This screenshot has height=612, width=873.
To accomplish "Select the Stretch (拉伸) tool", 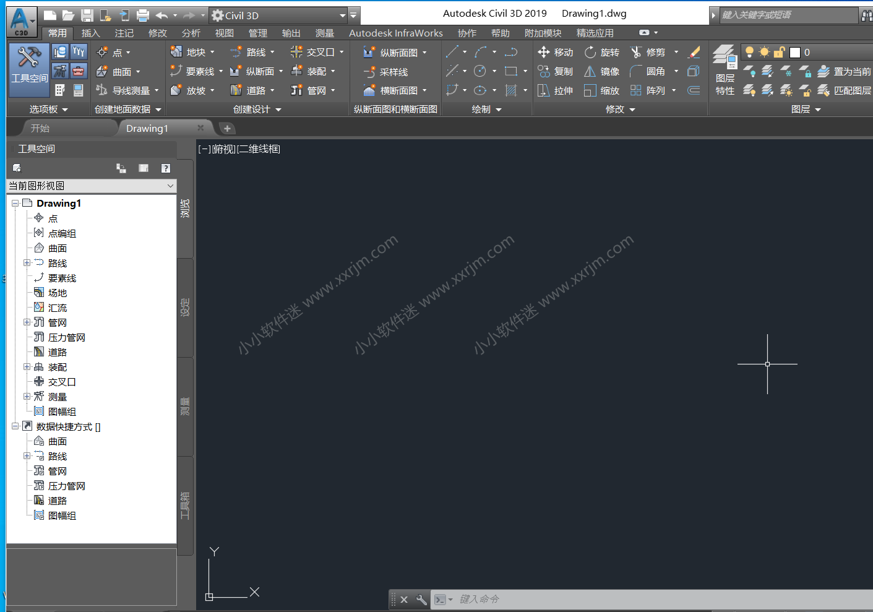I will tap(556, 90).
